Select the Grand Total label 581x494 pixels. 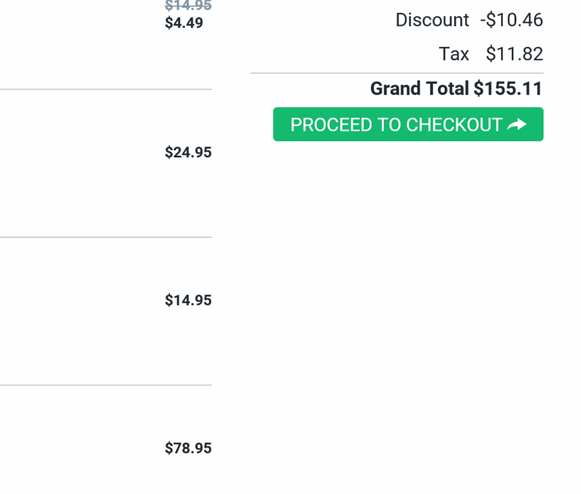[420, 89]
